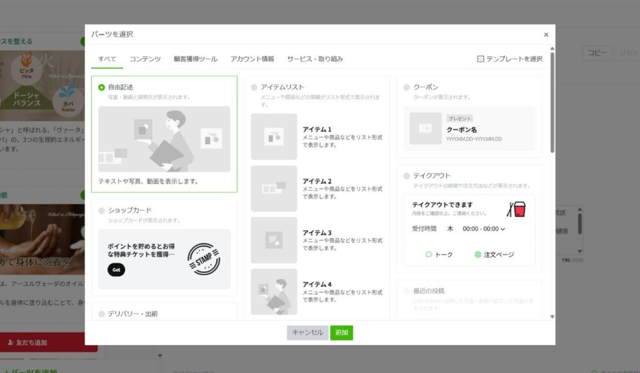The width and height of the screenshot is (640, 373).
Task: Click the Get badge on shop card
Action: coord(116,270)
